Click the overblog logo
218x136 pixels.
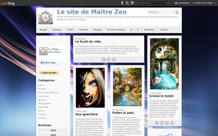8,3
